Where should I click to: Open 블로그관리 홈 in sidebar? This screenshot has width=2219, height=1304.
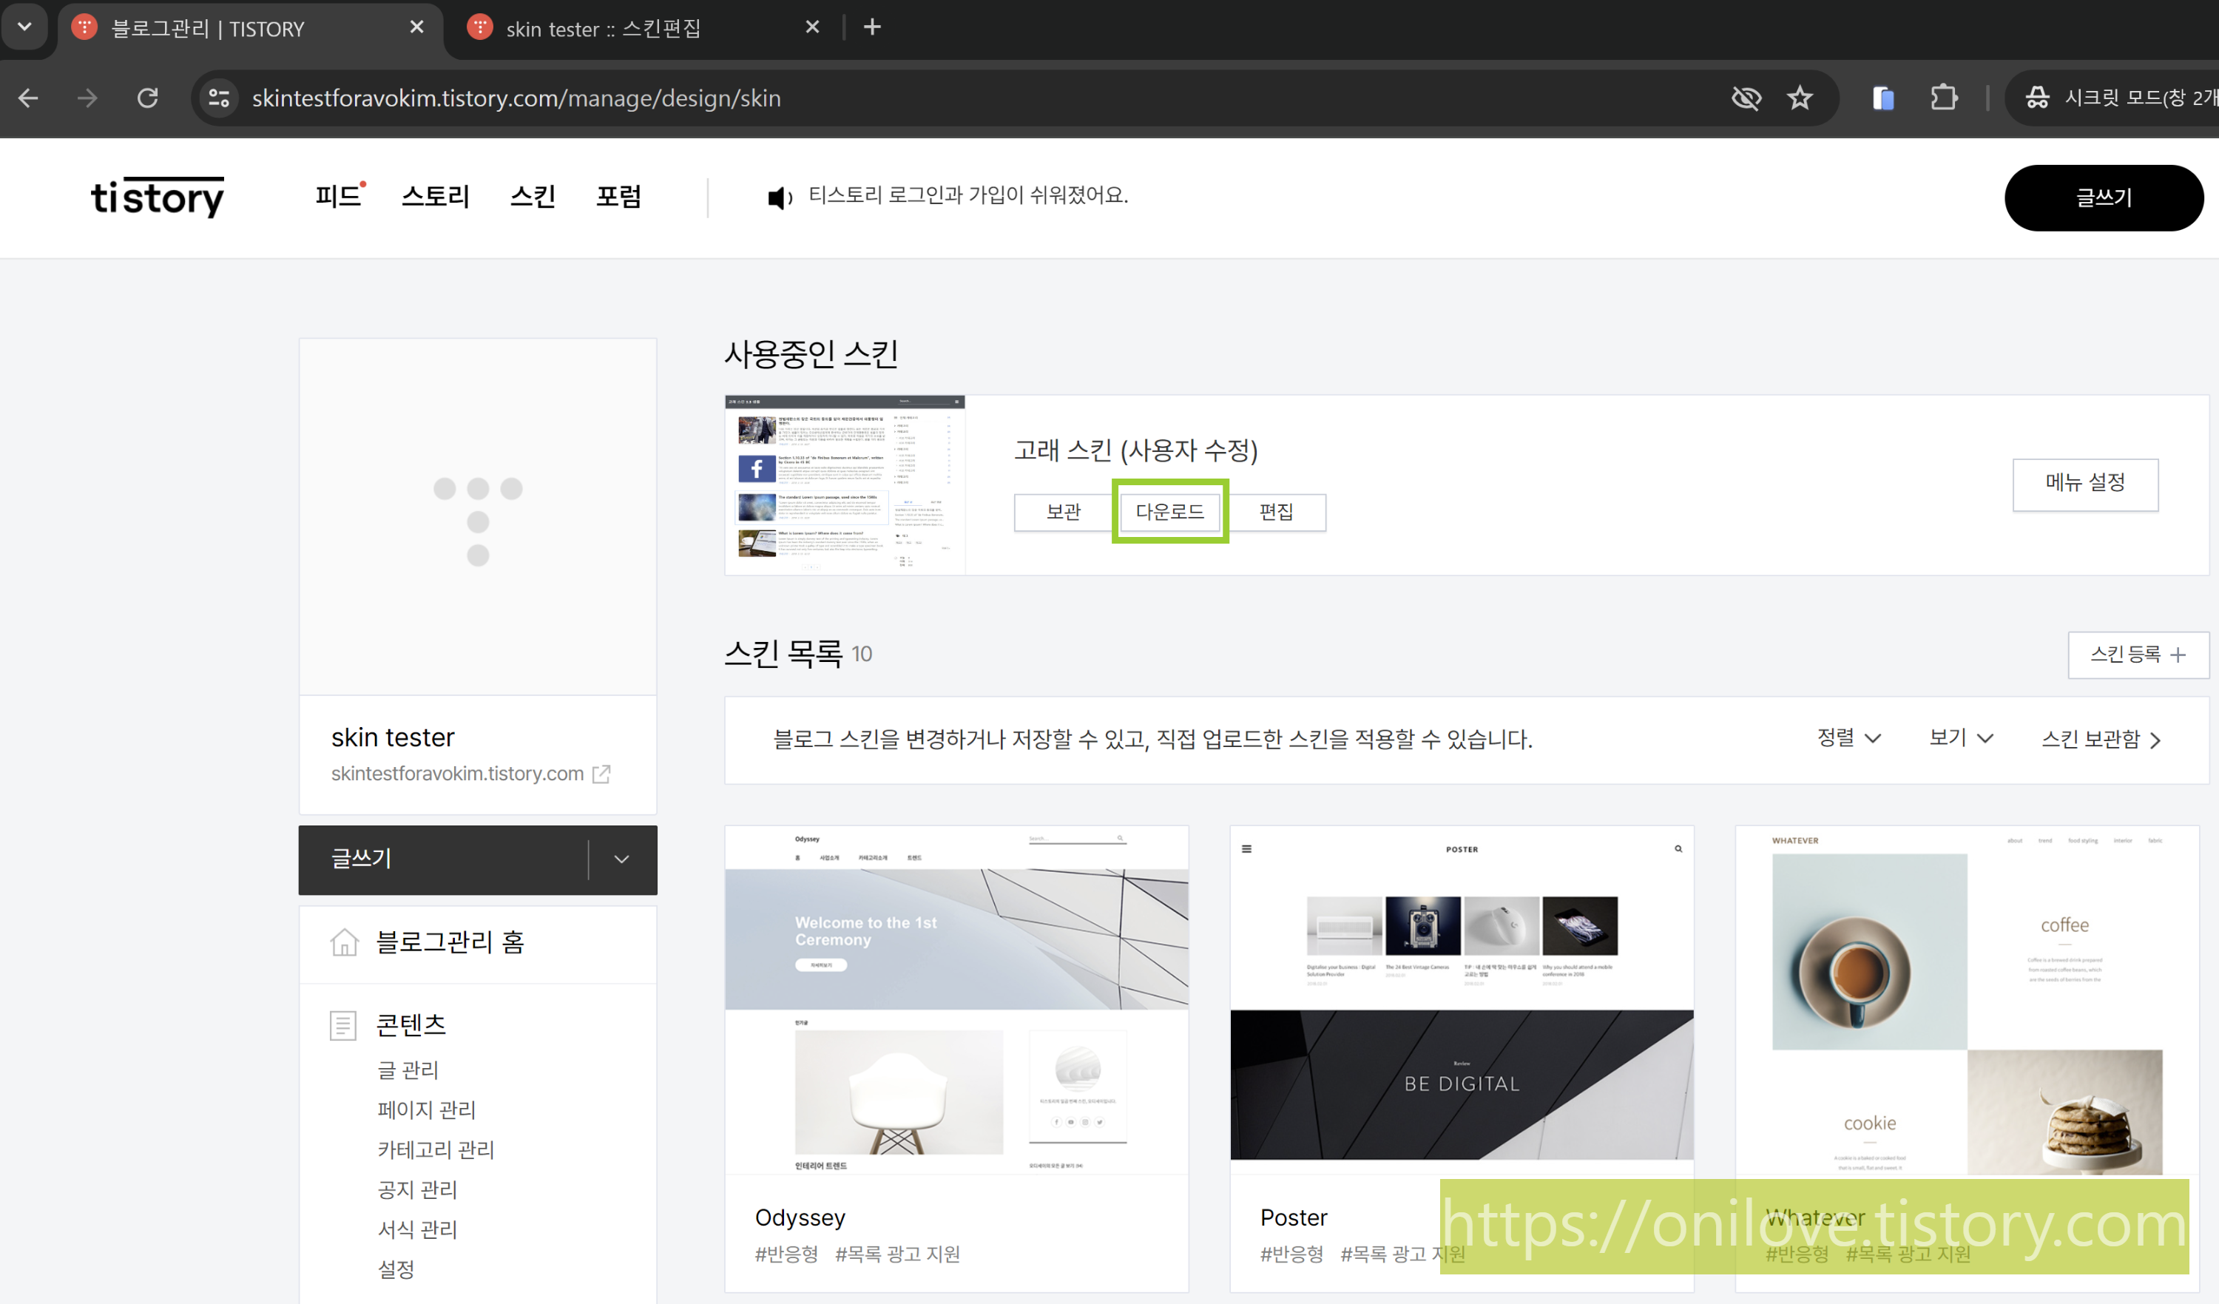[450, 942]
